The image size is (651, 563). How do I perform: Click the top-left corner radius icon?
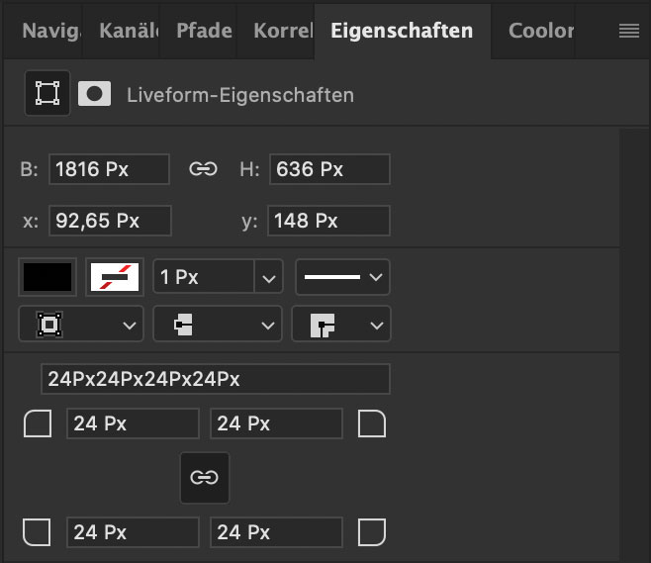tap(38, 423)
